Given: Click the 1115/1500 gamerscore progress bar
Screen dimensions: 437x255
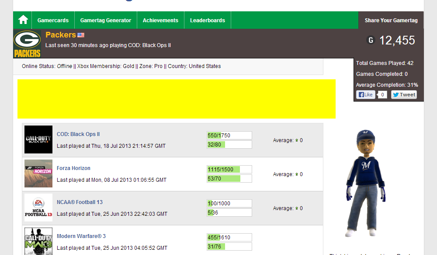Looking at the screenshot, I should 229,170.
